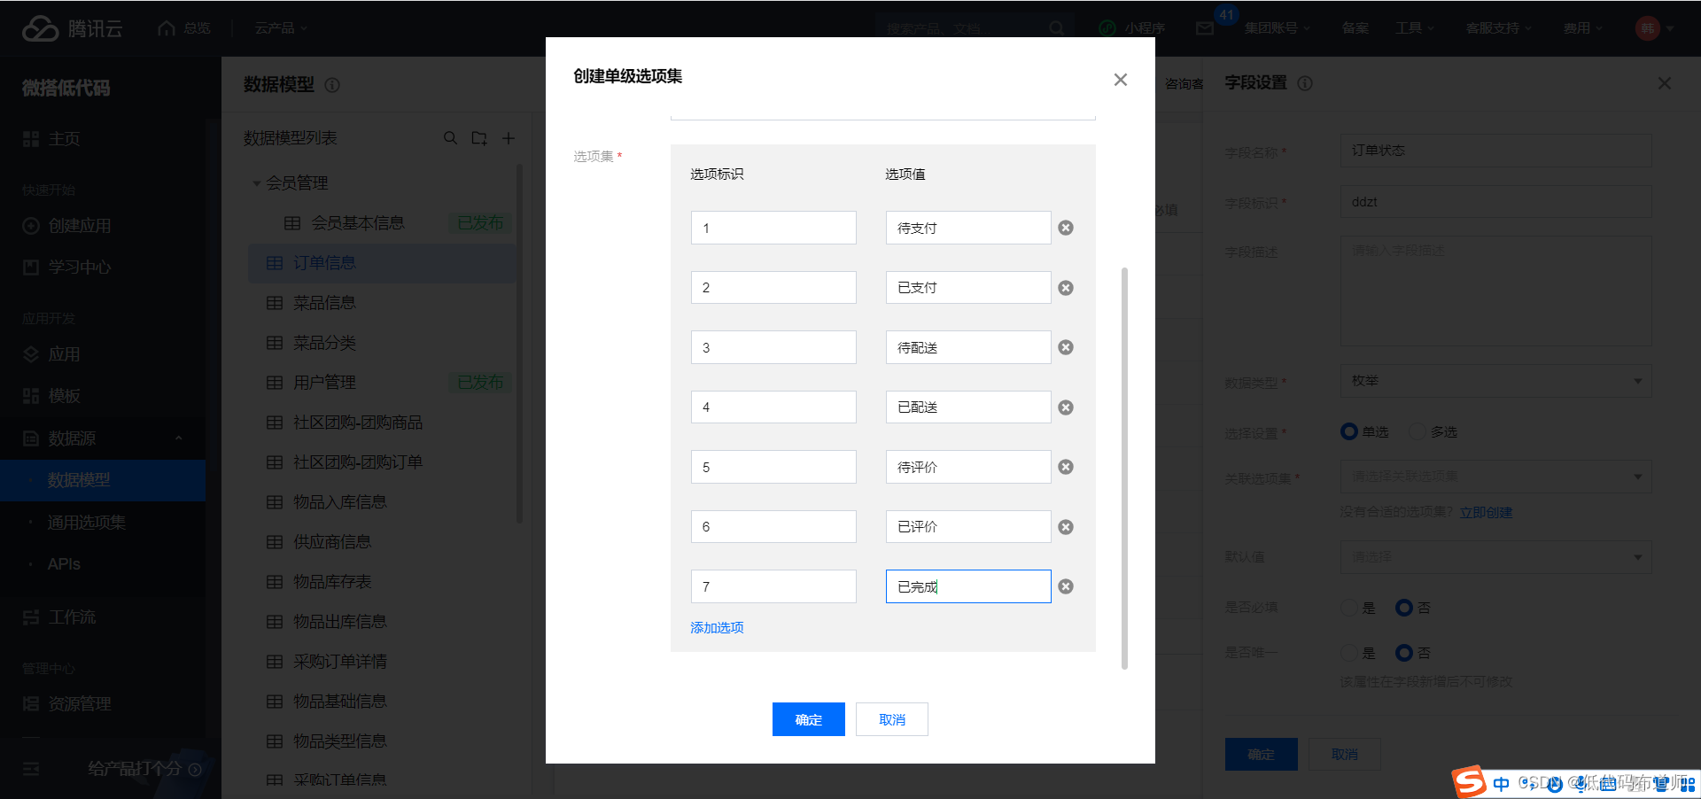
Task: Click the 选项标识 field containing 1
Action: (773, 228)
